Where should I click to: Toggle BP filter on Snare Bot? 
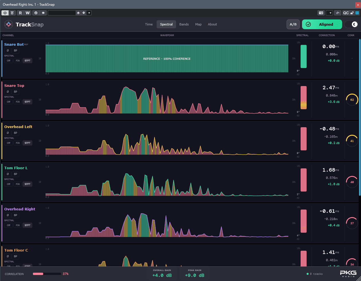pyautogui.click(x=15, y=51)
